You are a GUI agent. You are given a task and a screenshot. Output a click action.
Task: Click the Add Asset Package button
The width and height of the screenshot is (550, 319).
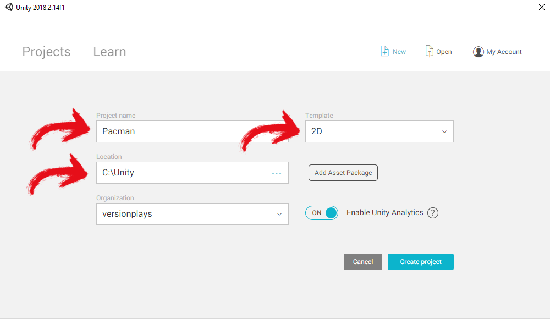pos(343,173)
